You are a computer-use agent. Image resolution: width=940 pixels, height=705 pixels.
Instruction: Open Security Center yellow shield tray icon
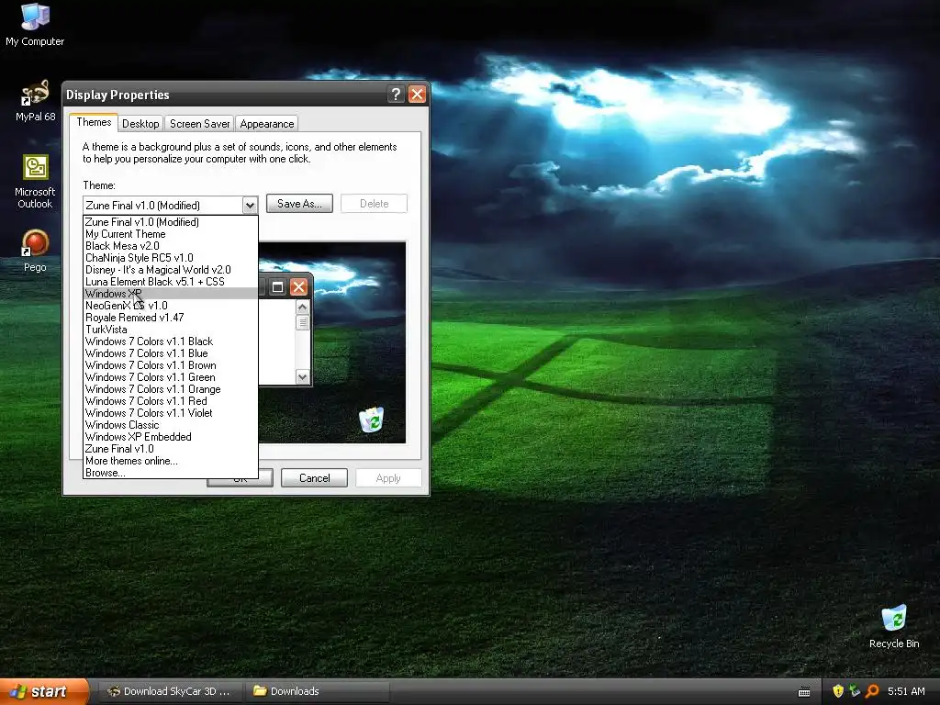point(838,691)
